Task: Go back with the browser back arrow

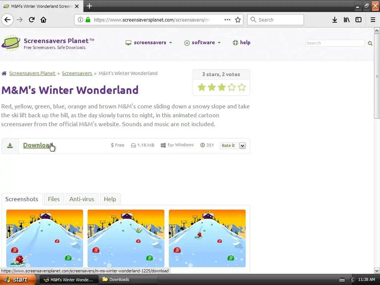Action: pos(7,20)
